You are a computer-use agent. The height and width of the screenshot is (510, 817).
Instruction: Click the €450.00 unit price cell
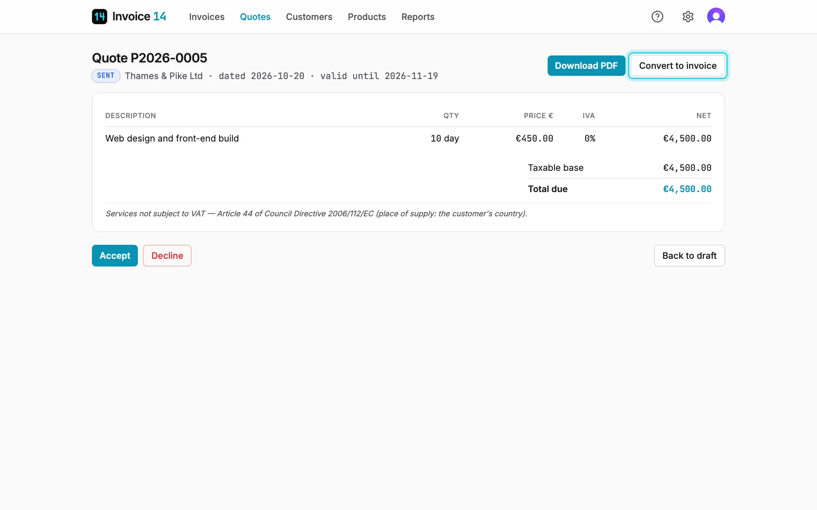534,139
